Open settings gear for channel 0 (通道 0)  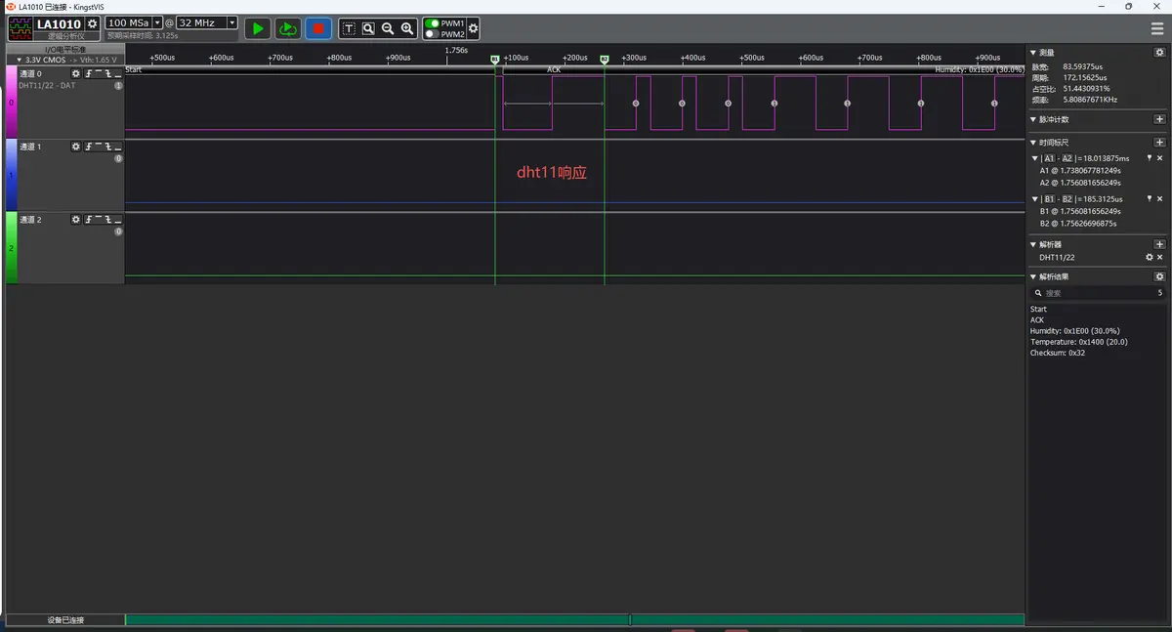(76, 73)
